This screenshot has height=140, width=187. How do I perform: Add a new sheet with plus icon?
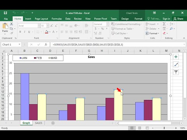[53, 123]
